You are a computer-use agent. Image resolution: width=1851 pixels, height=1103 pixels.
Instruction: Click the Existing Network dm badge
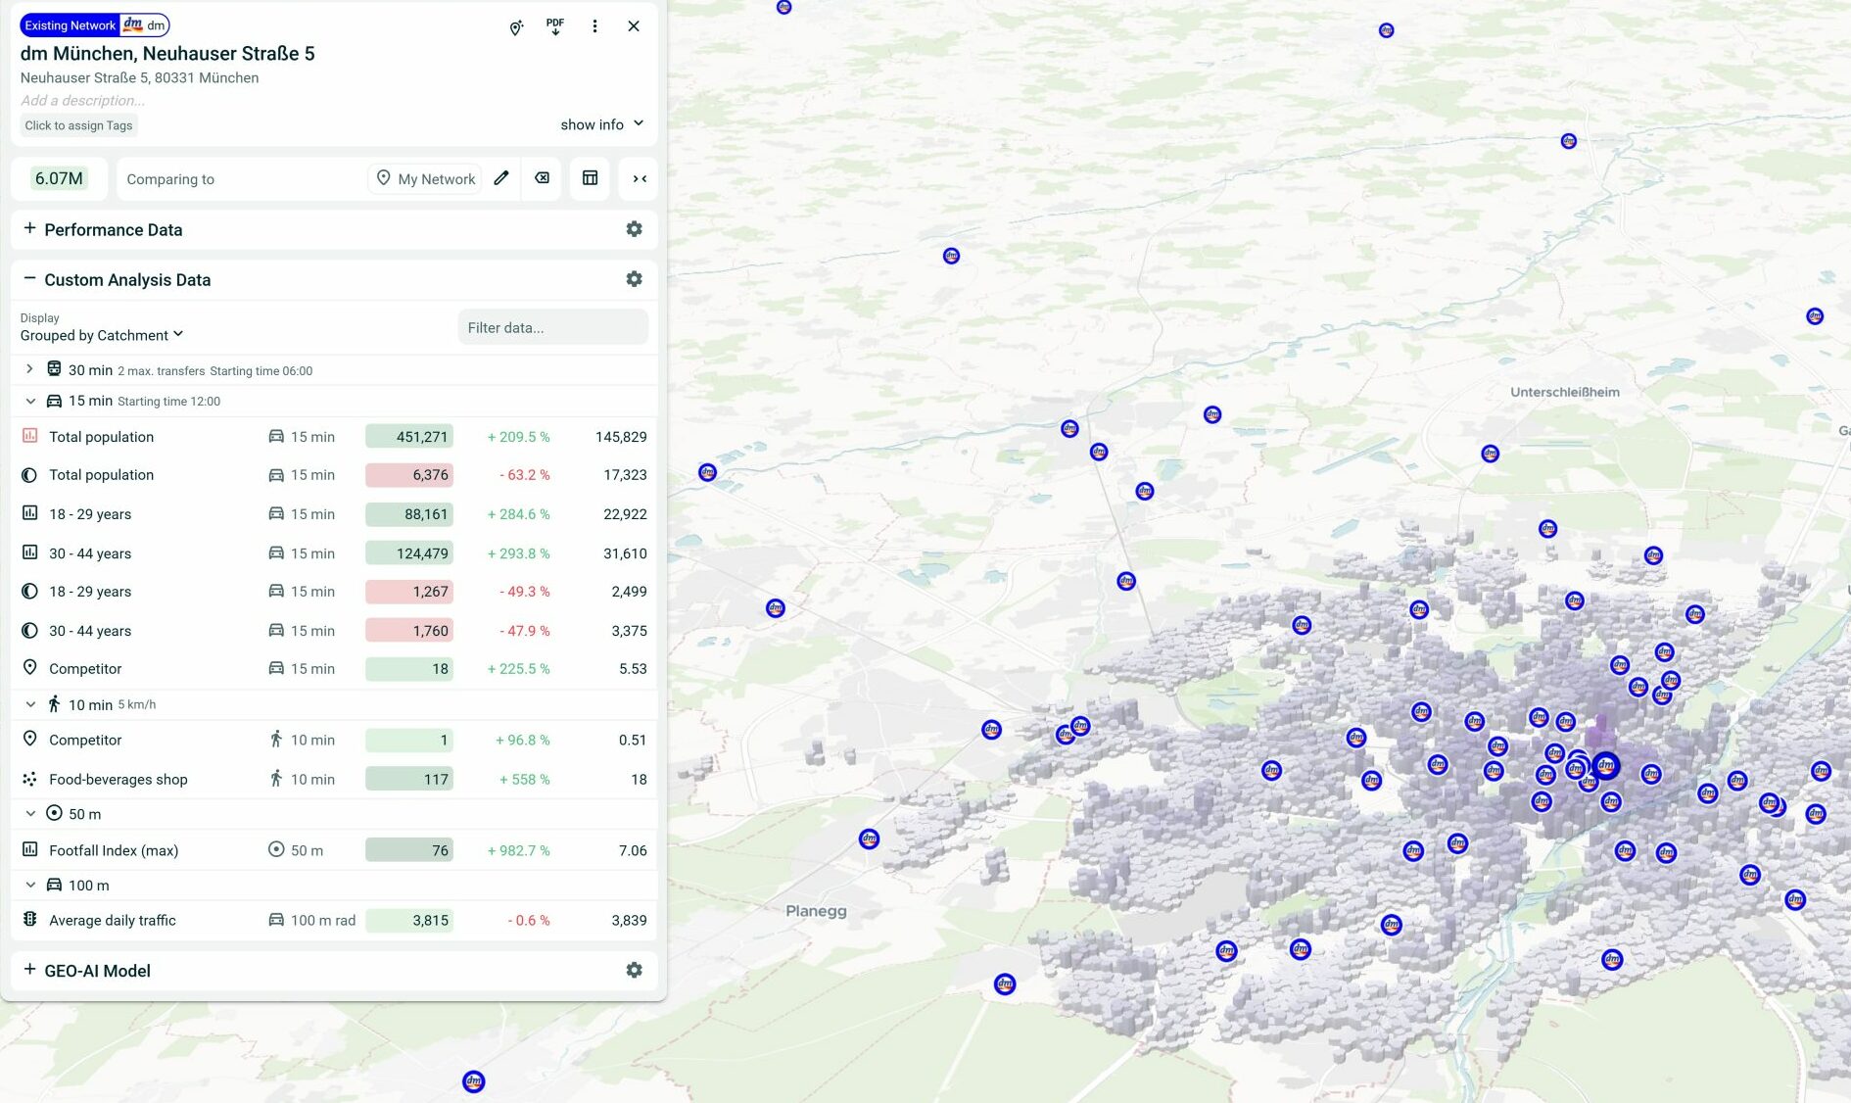(x=95, y=25)
